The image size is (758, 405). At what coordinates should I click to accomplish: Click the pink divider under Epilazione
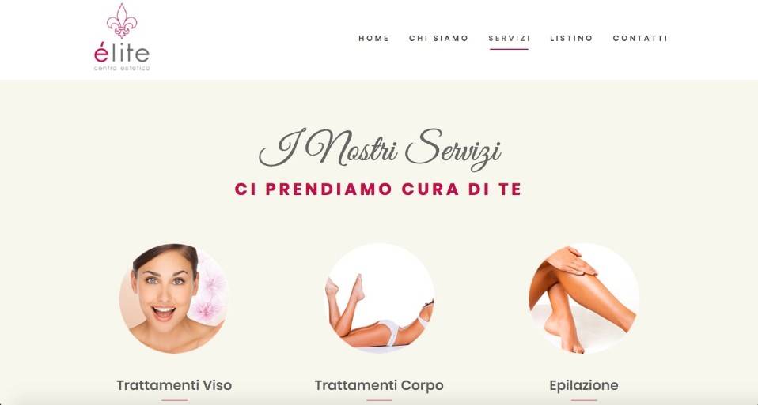click(x=584, y=400)
